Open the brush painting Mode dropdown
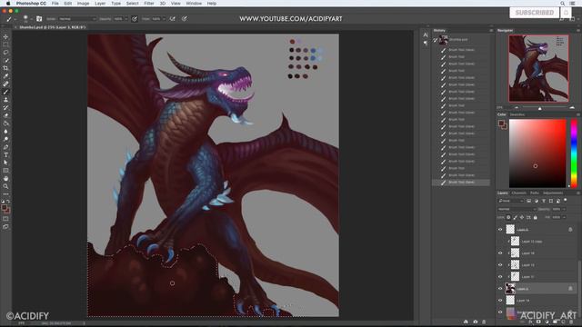 pos(77,18)
